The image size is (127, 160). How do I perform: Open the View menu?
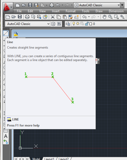(42, 11)
